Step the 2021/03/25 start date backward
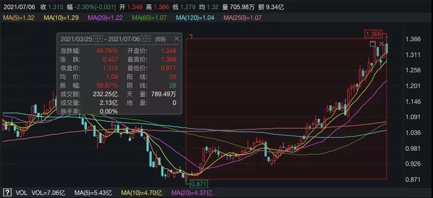The image size is (433, 198). [x=95, y=39]
